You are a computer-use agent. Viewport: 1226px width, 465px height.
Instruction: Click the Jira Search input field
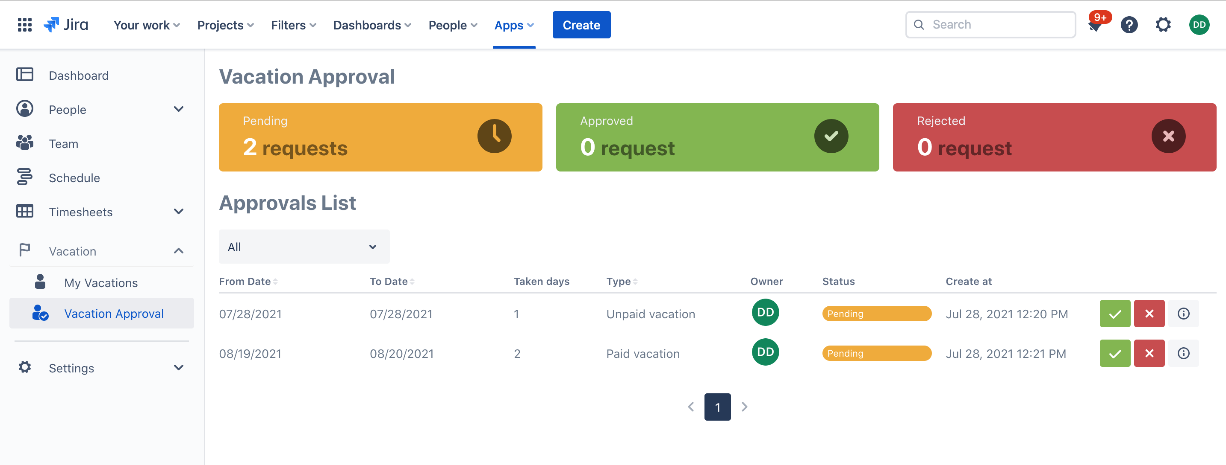[x=990, y=25]
